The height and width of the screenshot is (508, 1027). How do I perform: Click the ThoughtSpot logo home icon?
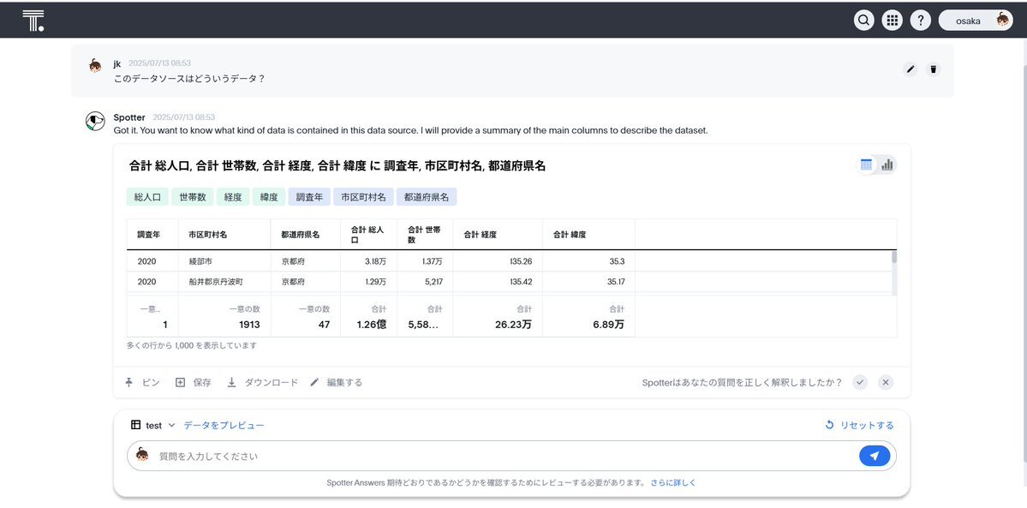point(33,21)
